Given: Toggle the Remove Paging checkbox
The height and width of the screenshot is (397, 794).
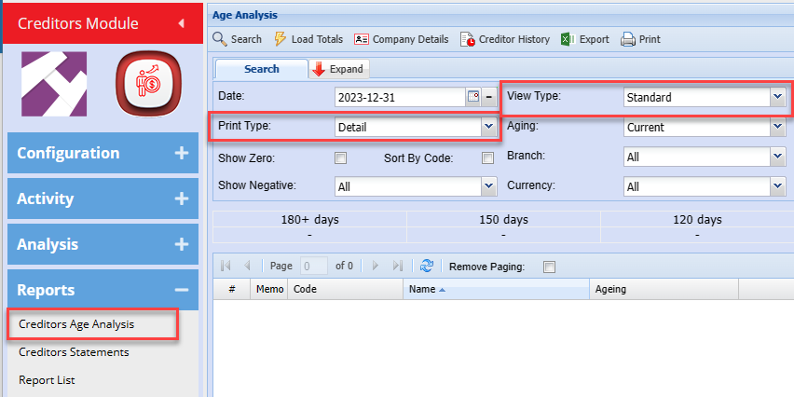Looking at the screenshot, I should click(549, 267).
